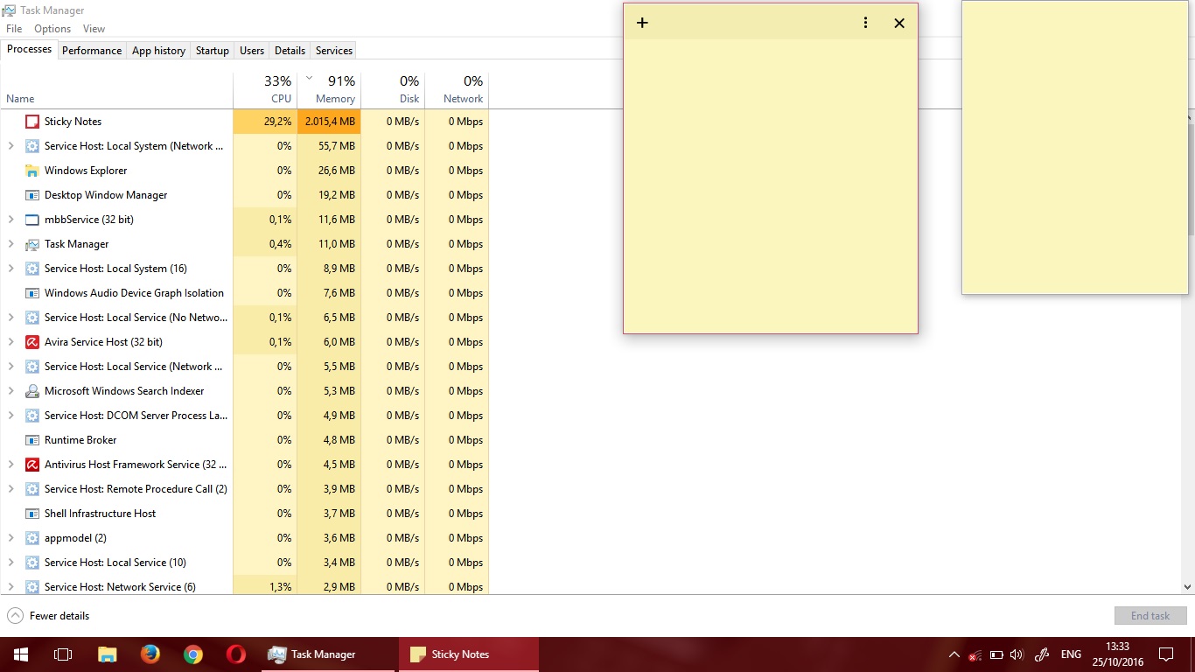
Task: Click the Runtime Broker process icon
Action: [x=32, y=440]
